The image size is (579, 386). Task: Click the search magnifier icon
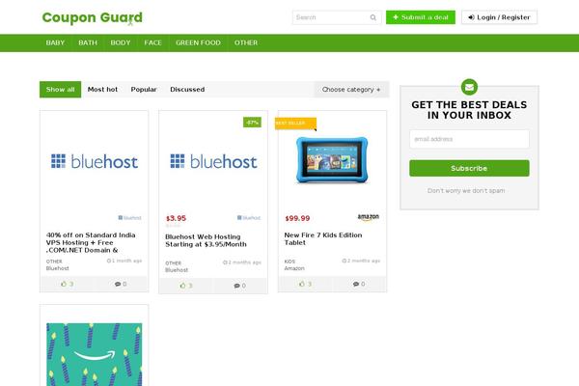point(372,17)
